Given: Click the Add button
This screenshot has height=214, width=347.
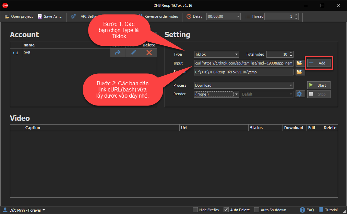Looking at the screenshot, I should coord(319,63).
